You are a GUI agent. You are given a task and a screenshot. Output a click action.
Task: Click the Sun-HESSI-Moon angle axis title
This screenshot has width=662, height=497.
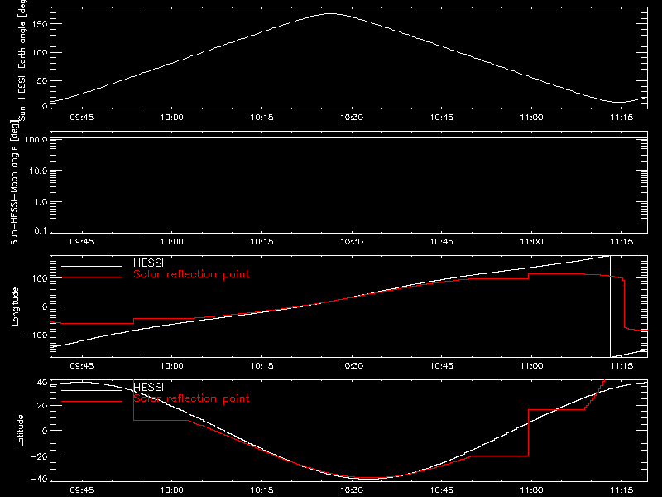(14, 182)
